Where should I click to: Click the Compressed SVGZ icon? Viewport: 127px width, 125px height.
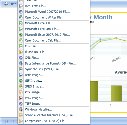point(20,121)
